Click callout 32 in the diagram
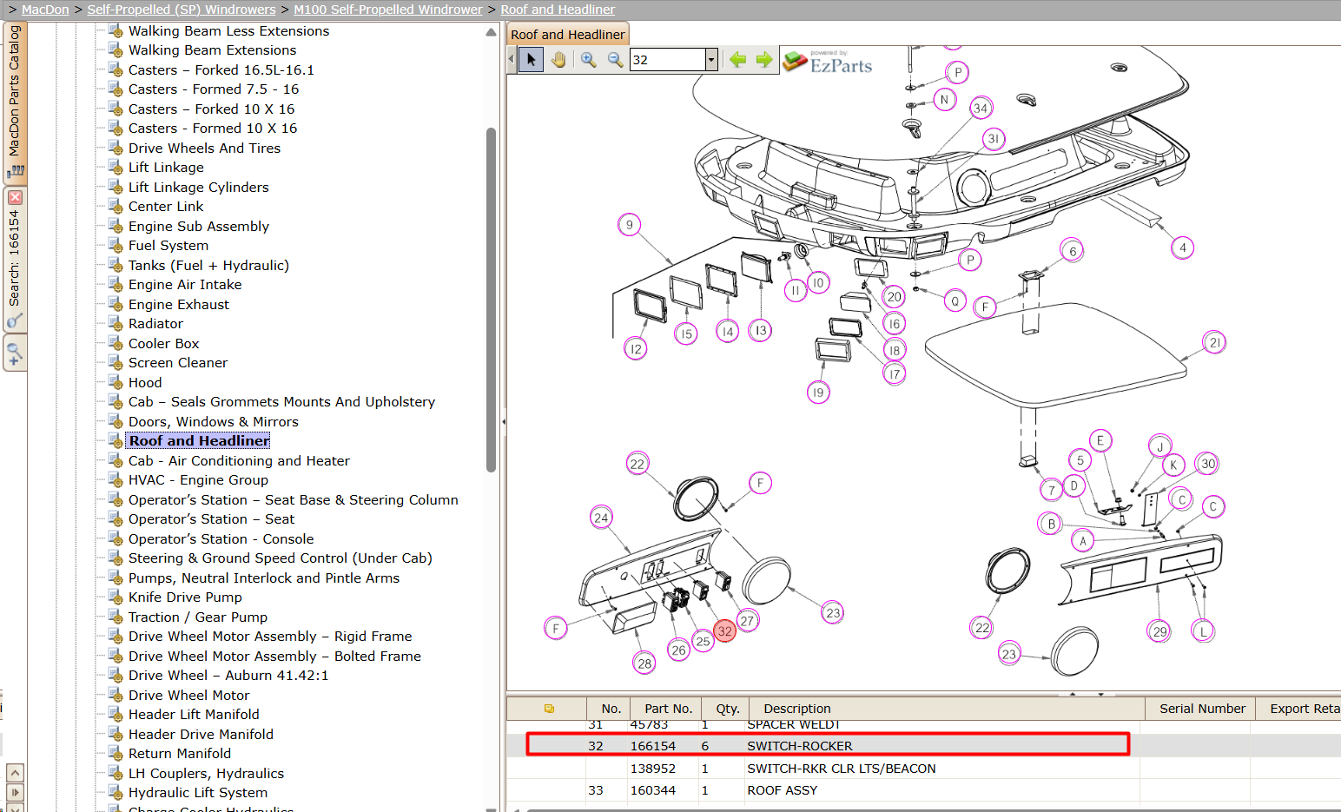The image size is (1341, 812). (x=725, y=631)
